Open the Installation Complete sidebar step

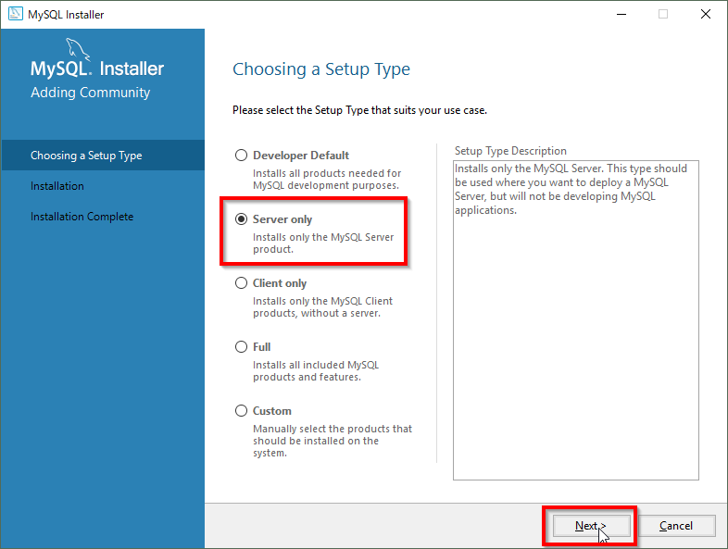tap(82, 217)
